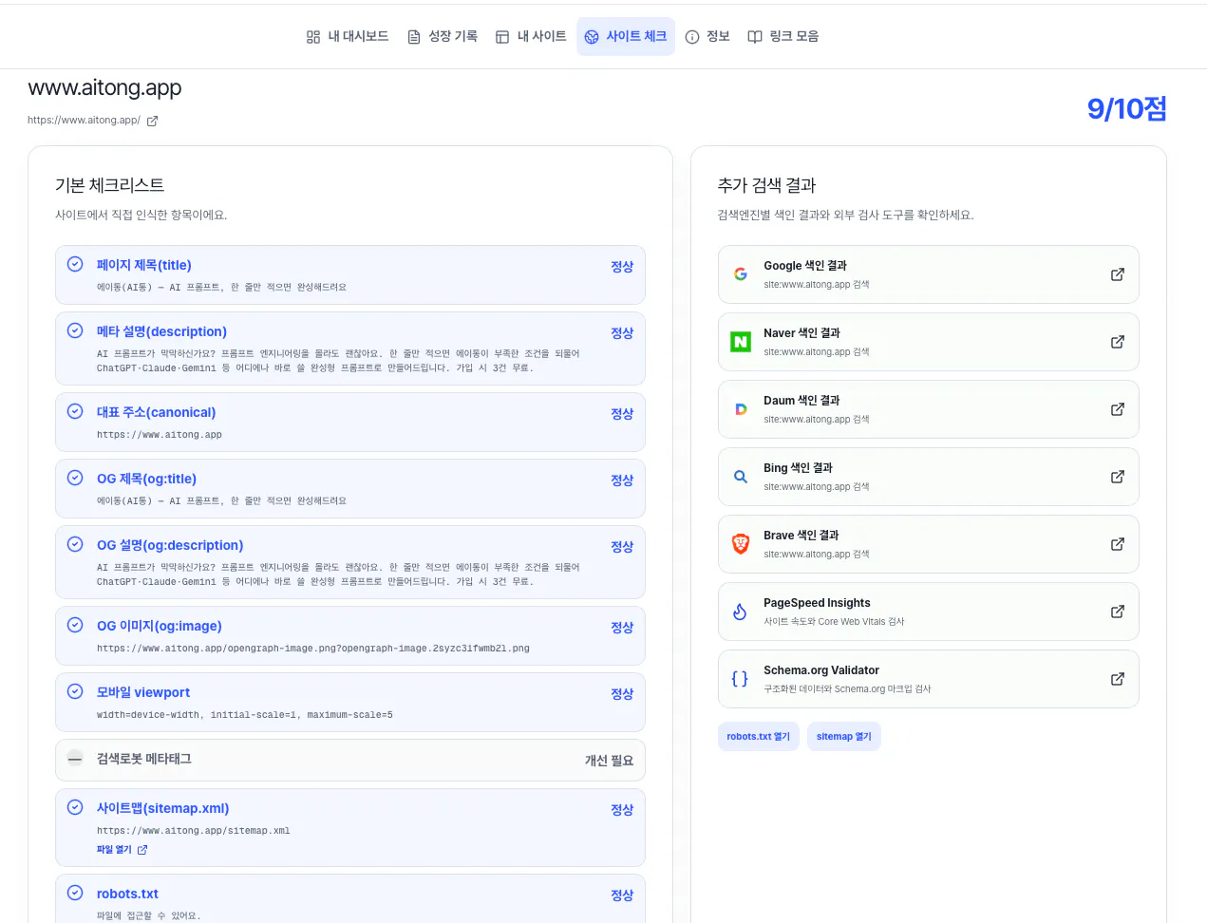Click the OG 제목(og:title) checklist heading

(x=147, y=479)
